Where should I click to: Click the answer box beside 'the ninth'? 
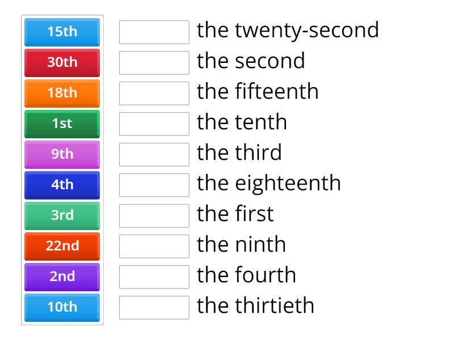coord(154,246)
